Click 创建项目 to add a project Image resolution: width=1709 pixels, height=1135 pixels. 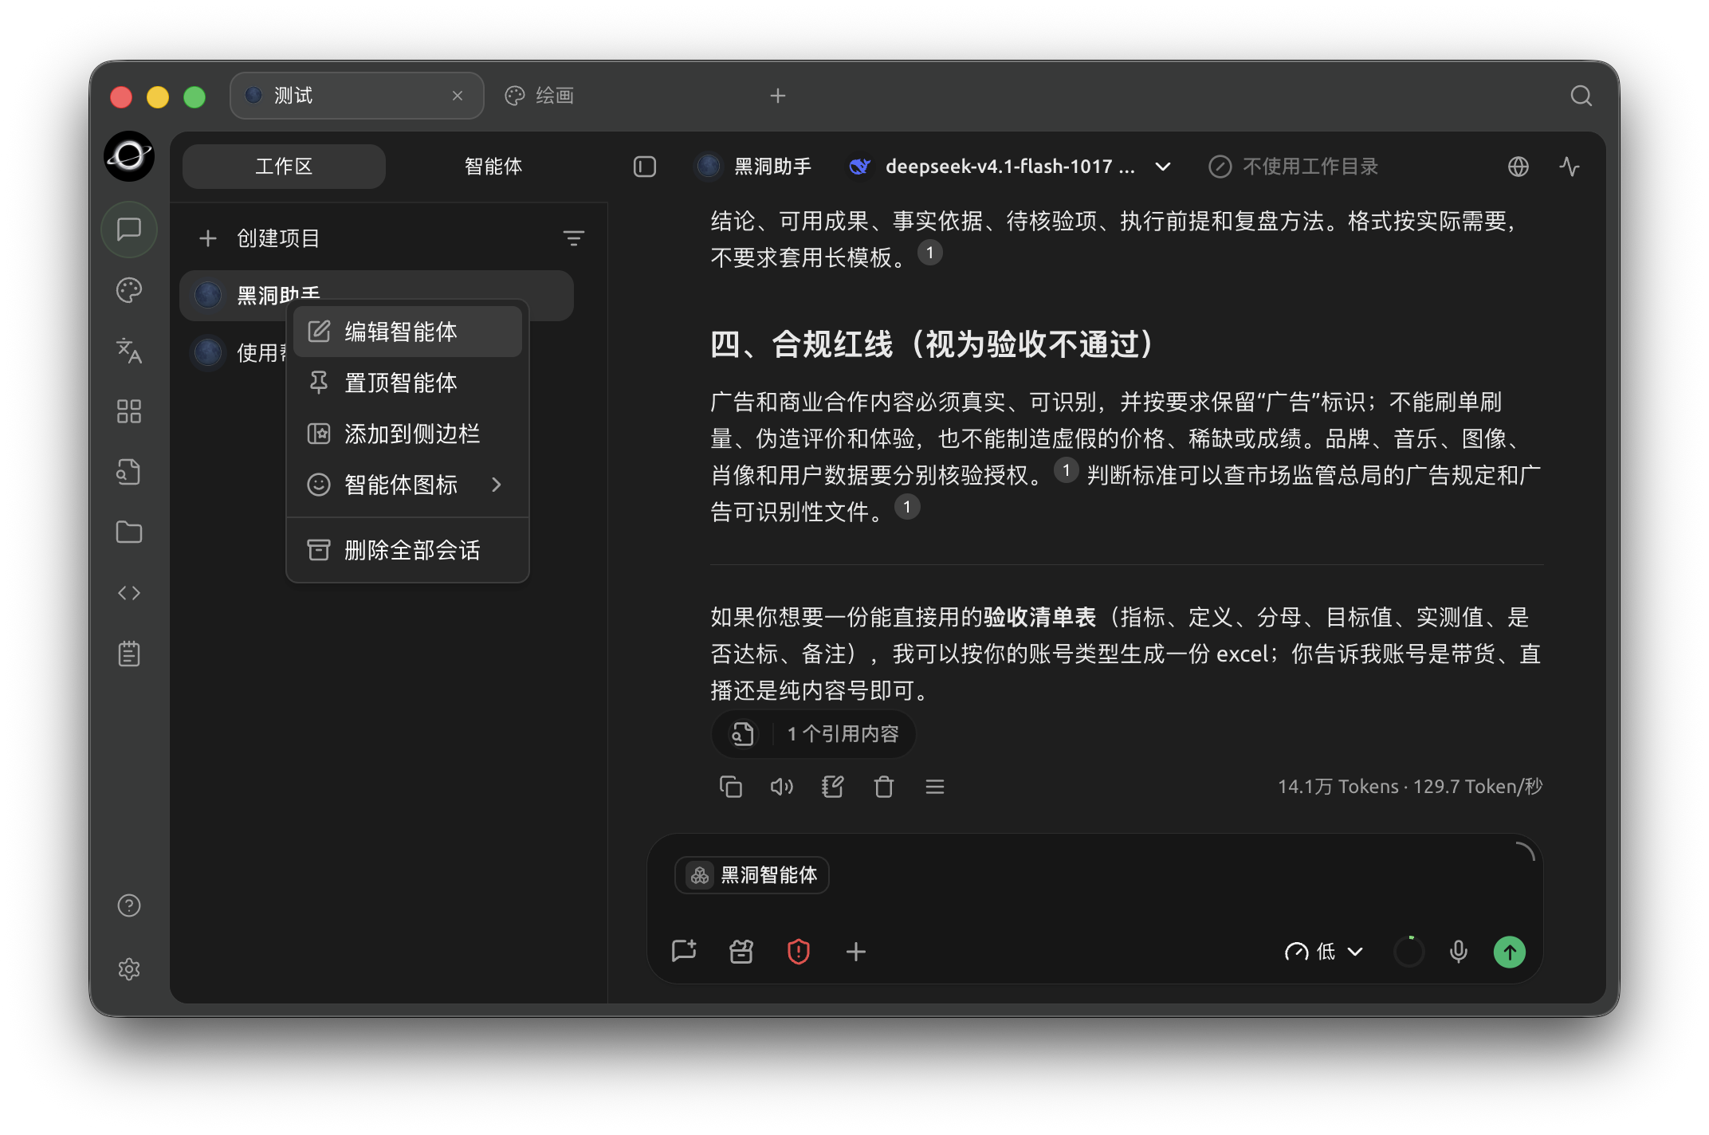pyautogui.click(x=260, y=238)
